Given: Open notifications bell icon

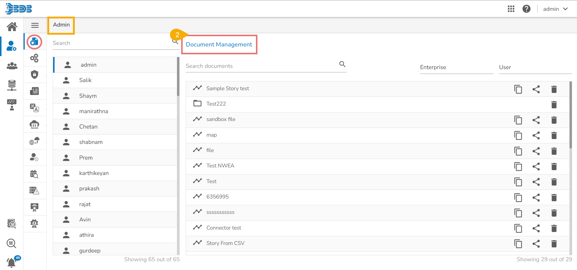Looking at the screenshot, I should tap(11, 262).
